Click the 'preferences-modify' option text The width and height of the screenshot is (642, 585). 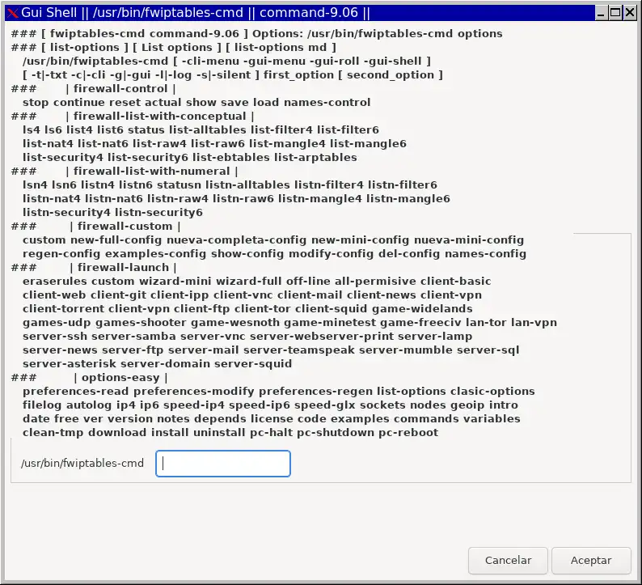pos(194,392)
